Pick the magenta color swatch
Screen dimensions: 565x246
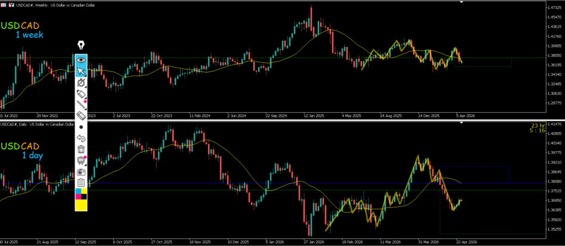(78, 196)
